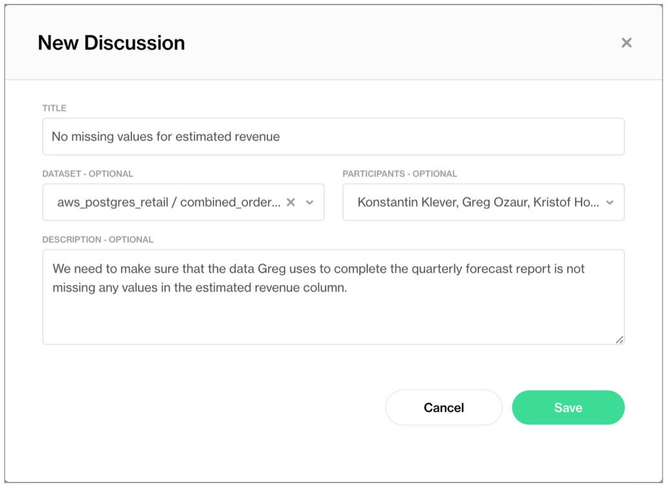Click into the Description text area
This screenshot has height=489, width=669.
click(x=333, y=317)
